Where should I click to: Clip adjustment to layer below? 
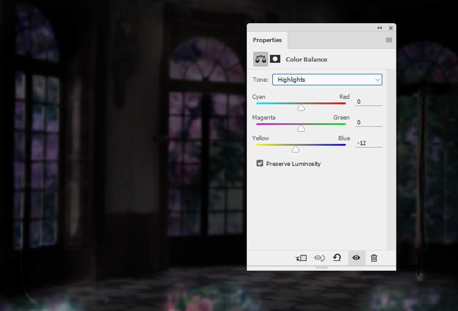(x=301, y=258)
